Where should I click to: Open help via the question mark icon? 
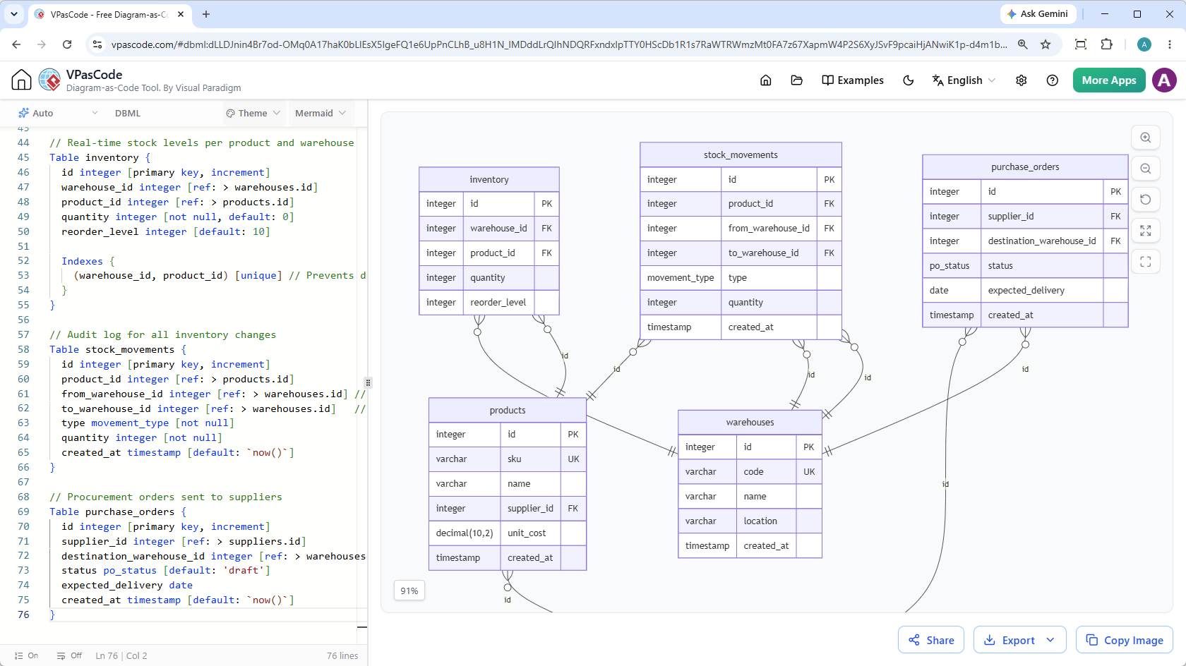click(1052, 80)
